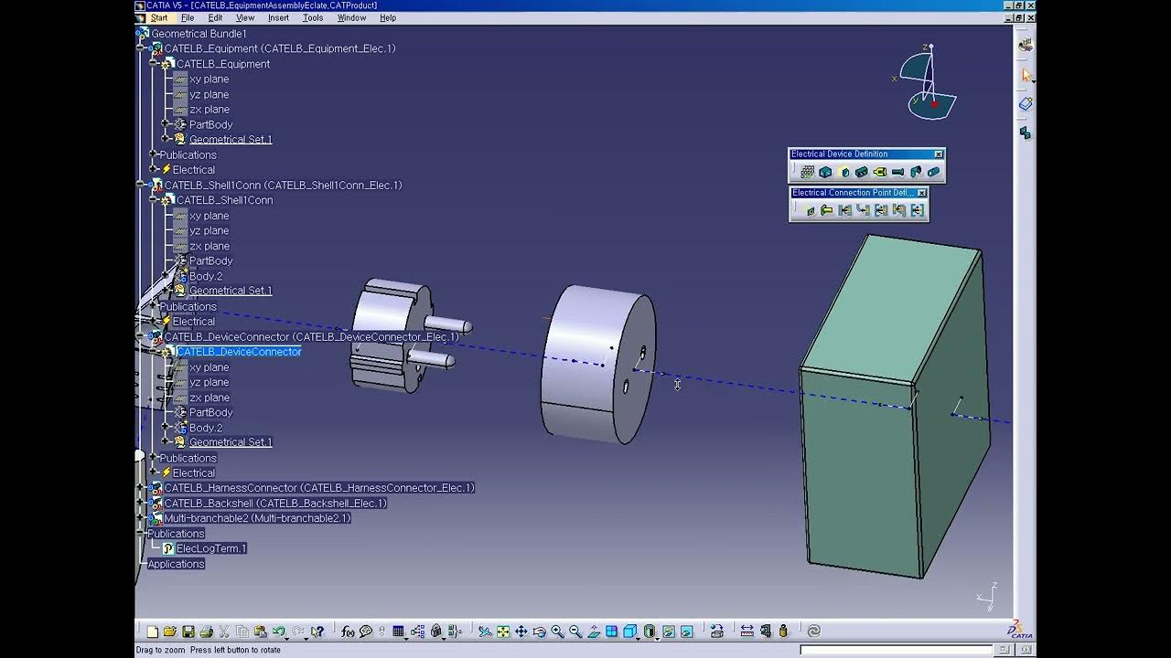Open the Edit menu
The width and height of the screenshot is (1171, 658).
coord(215,17)
